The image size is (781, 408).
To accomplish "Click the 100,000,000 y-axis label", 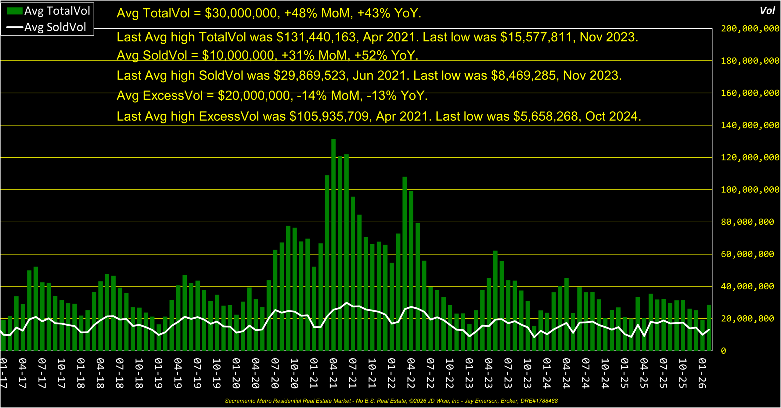I will (x=750, y=190).
